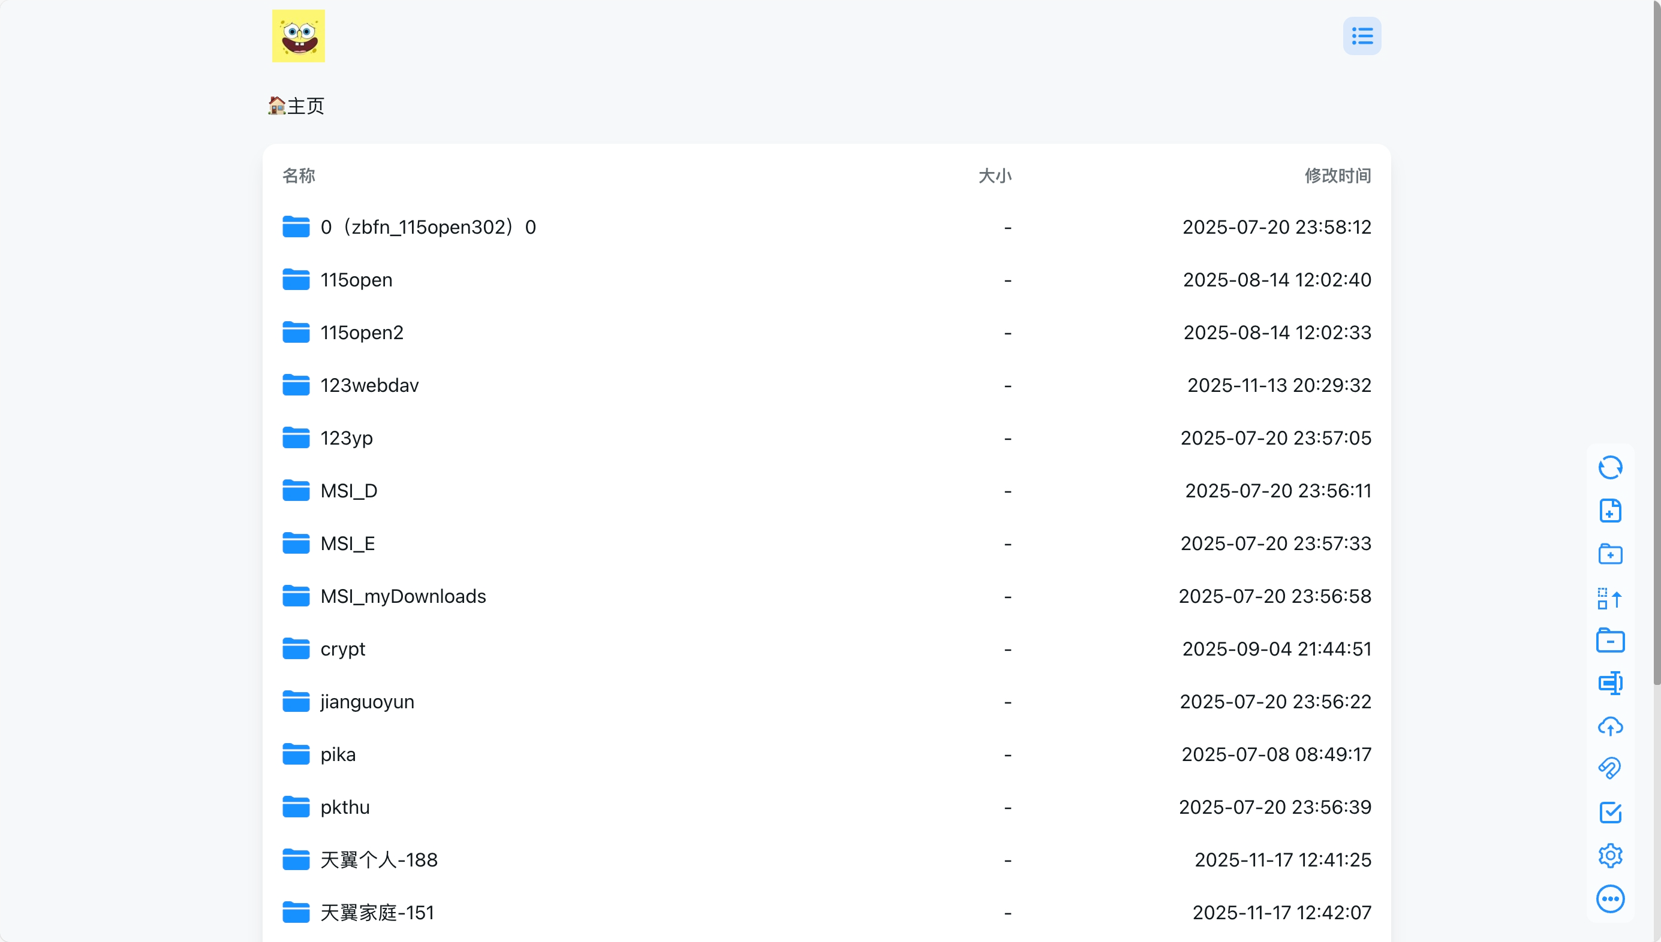Click the recursive move icon

click(1610, 598)
